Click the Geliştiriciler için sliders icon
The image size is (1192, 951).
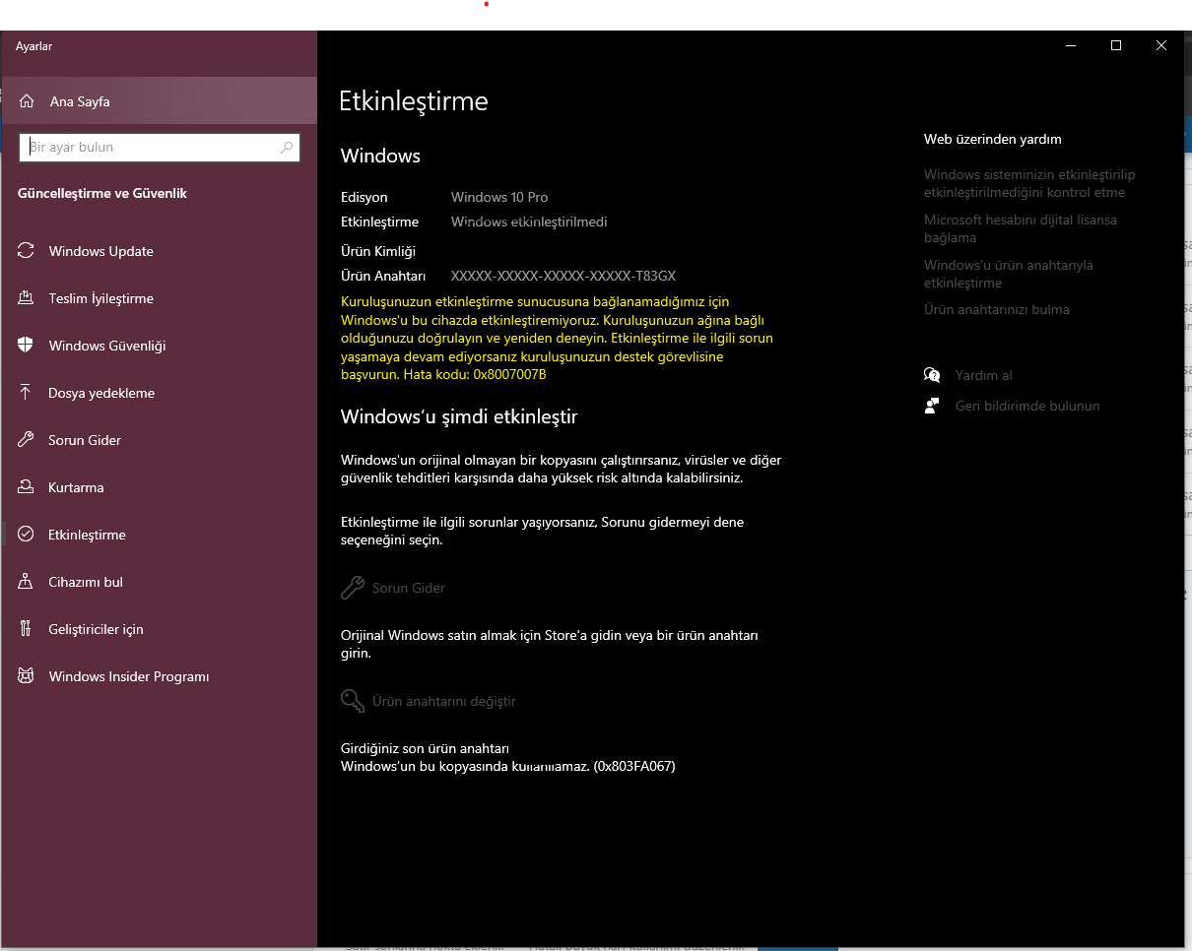[27, 629]
